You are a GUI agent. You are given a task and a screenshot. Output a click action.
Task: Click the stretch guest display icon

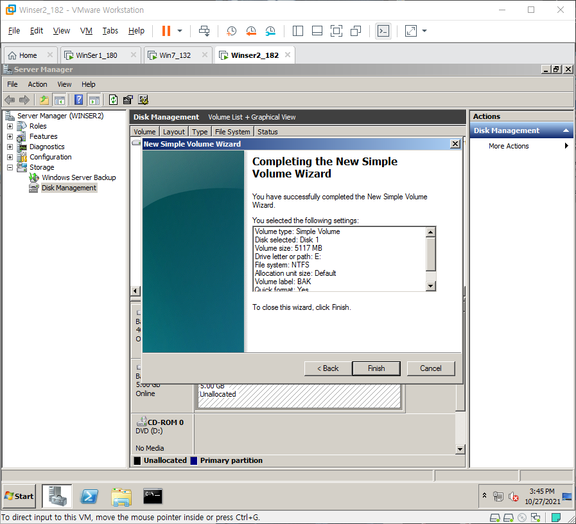click(411, 31)
